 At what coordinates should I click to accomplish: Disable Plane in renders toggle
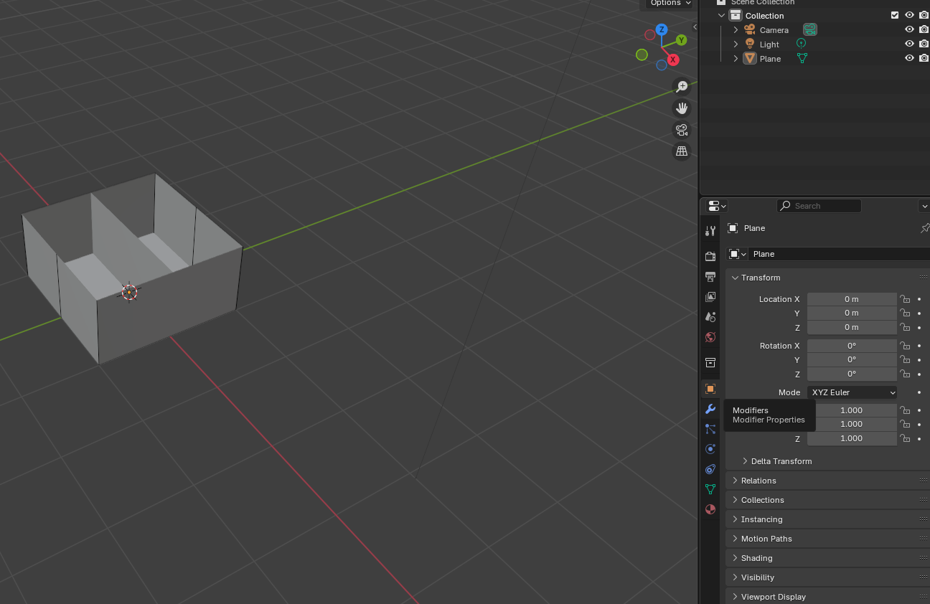click(x=924, y=58)
